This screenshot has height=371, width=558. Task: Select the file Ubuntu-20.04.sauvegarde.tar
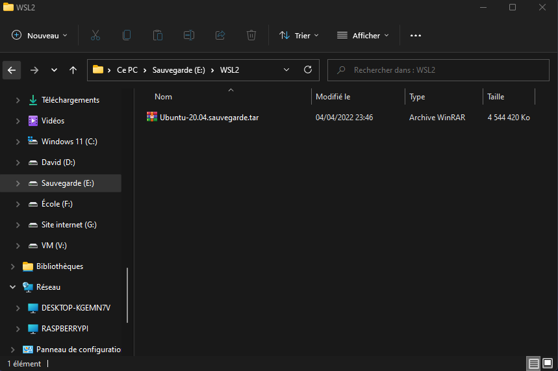209,117
